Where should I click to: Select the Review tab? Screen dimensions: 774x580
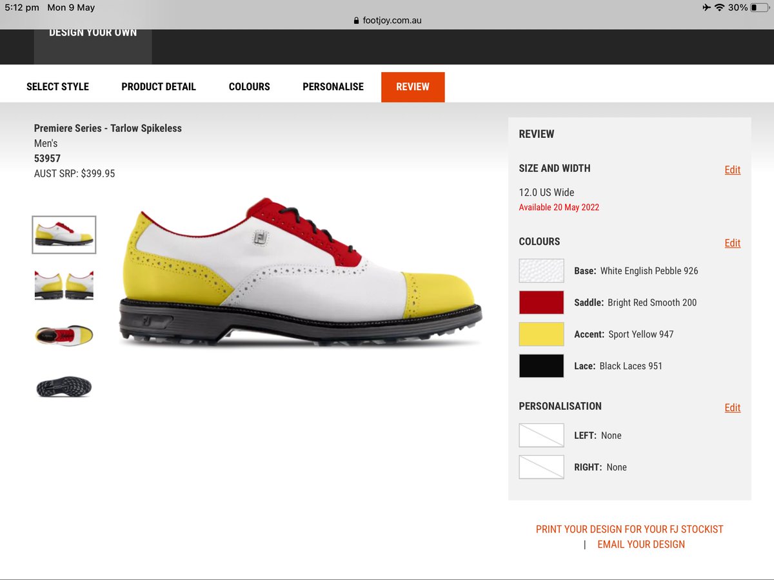[413, 87]
